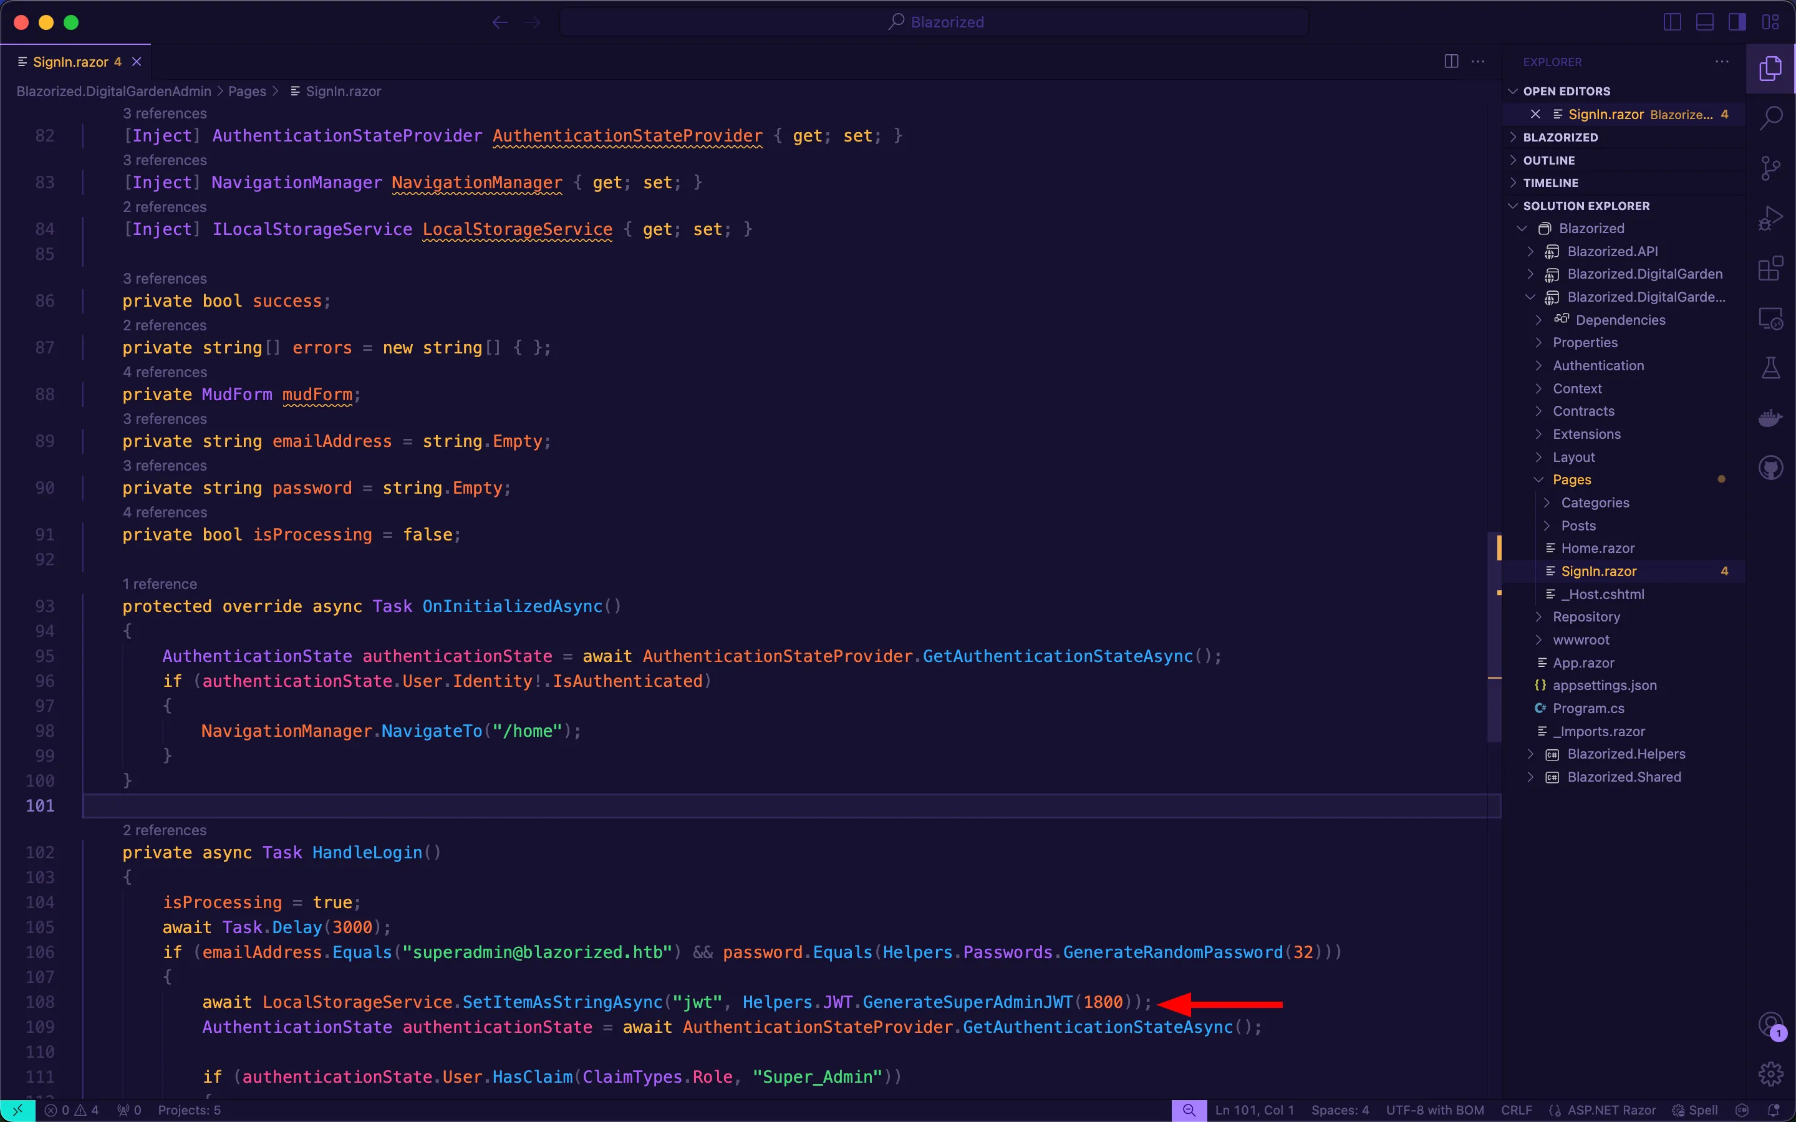Image resolution: width=1796 pixels, height=1122 pixels.
Task: Click Spaces: 4 indentation status
Action: pyautogui.click(x=1340, y=1110)
